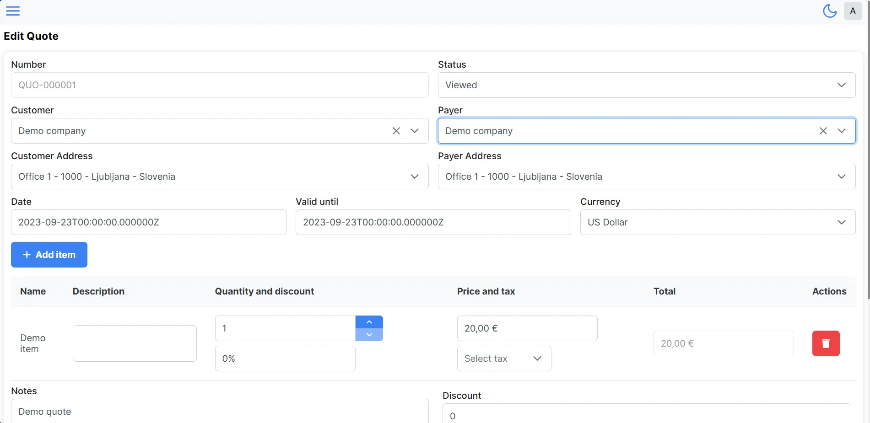
Task: Increase item quantity with up arrow
Action: coord(369,322)
